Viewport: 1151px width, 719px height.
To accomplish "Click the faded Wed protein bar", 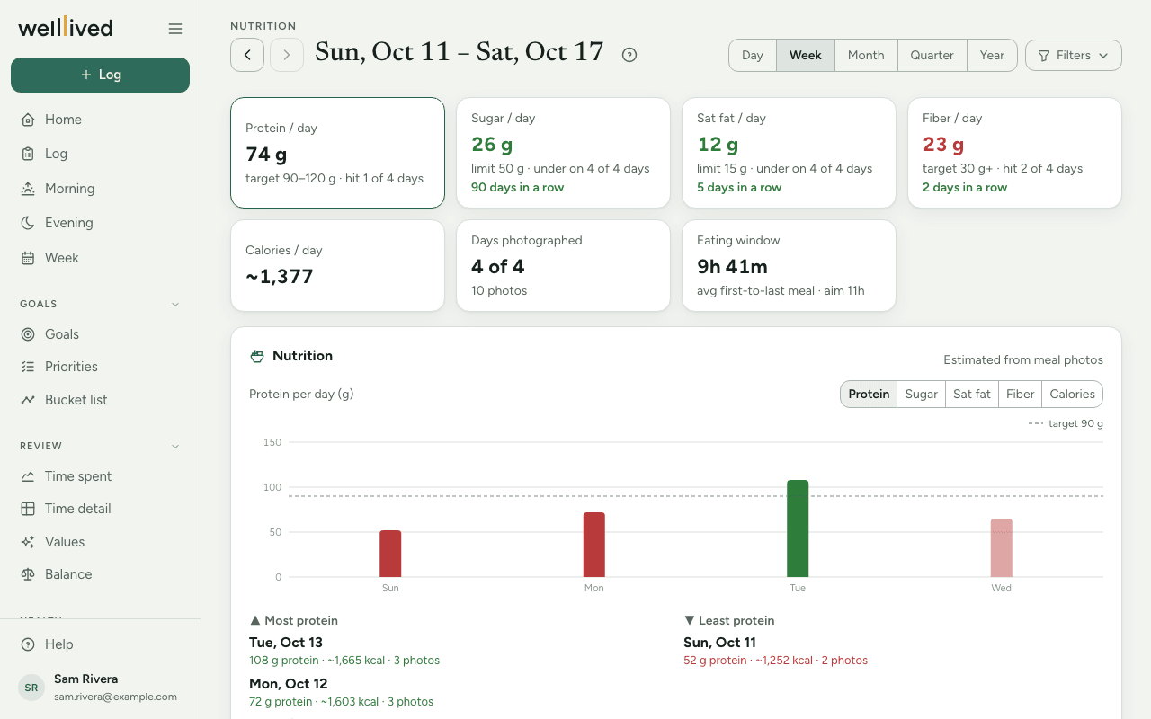I will pos(1002,547).
